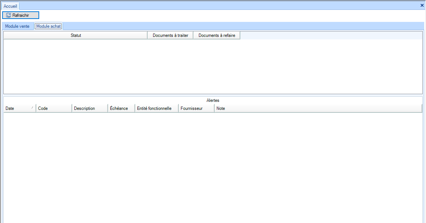
Task: Click inside the empty alerts list
Action: click(x=212, y=164)
